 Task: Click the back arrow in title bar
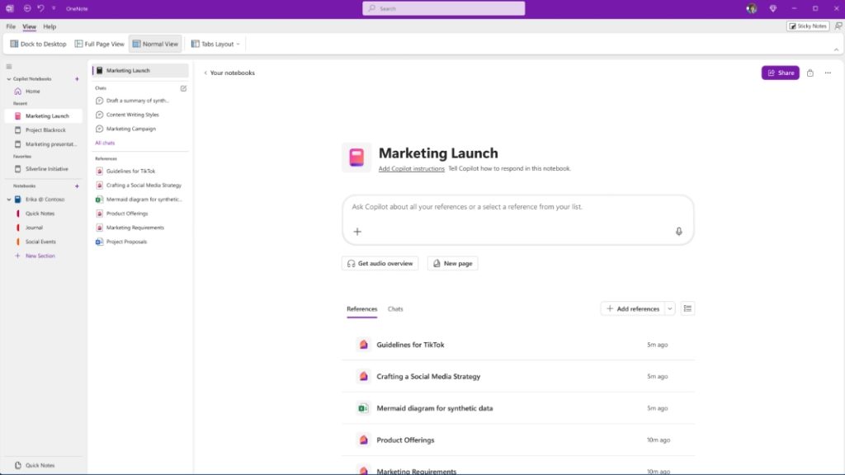coord(27,8)
